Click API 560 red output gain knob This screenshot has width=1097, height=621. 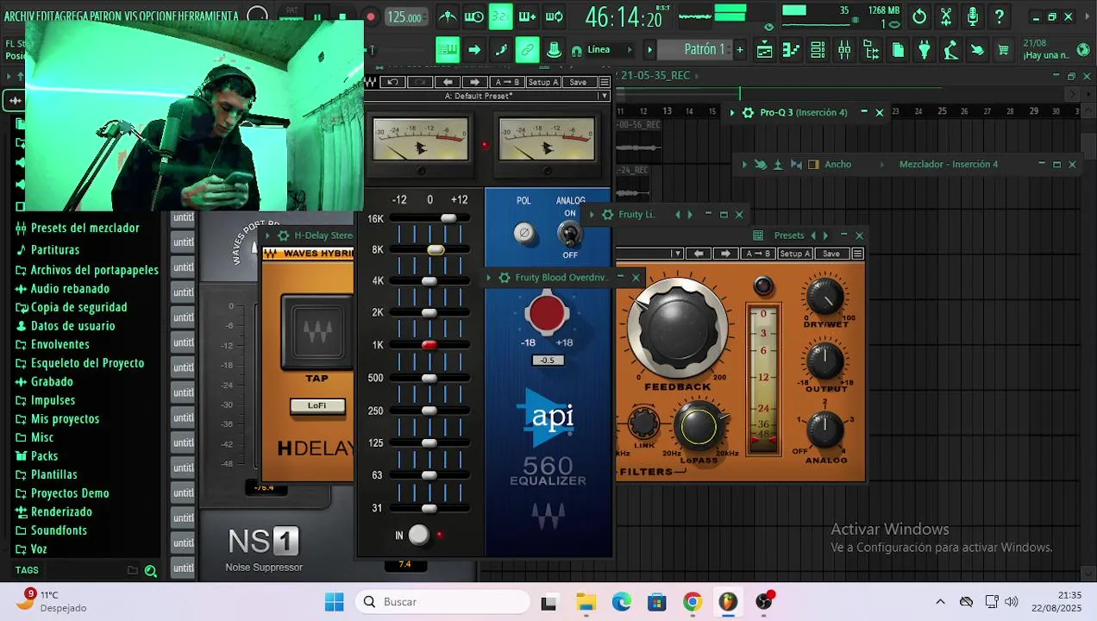(x=547, y=313)
